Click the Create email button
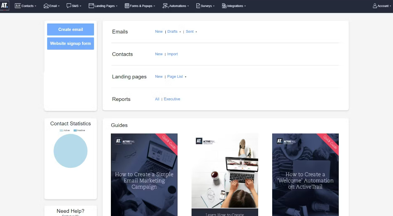Image resolution: width=393 pixels, height=216 pixels. click(70, 29)
